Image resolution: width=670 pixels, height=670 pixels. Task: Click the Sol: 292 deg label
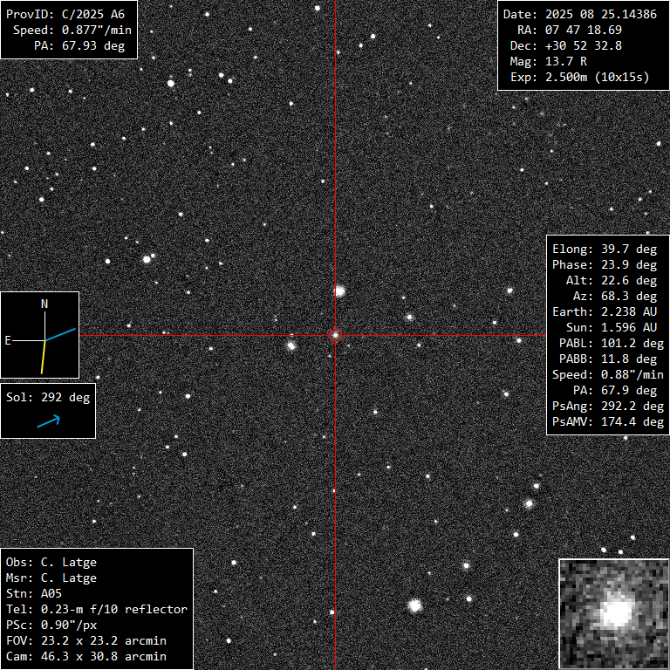click(x=48, y=398)
